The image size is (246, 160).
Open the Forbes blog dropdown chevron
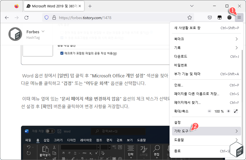point(43,31)
